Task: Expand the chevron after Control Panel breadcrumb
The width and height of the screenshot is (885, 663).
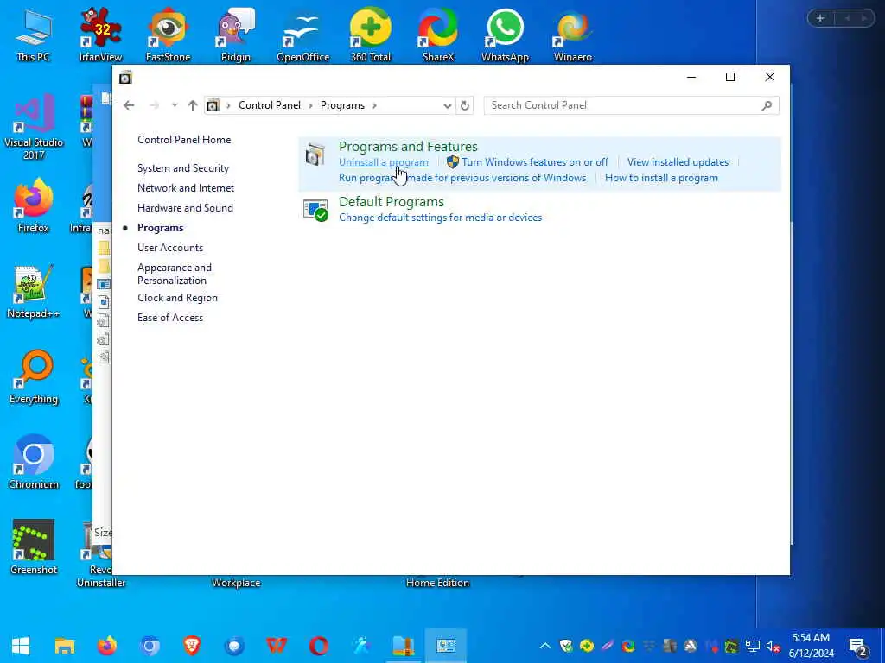Action: [x=310, y=105]
